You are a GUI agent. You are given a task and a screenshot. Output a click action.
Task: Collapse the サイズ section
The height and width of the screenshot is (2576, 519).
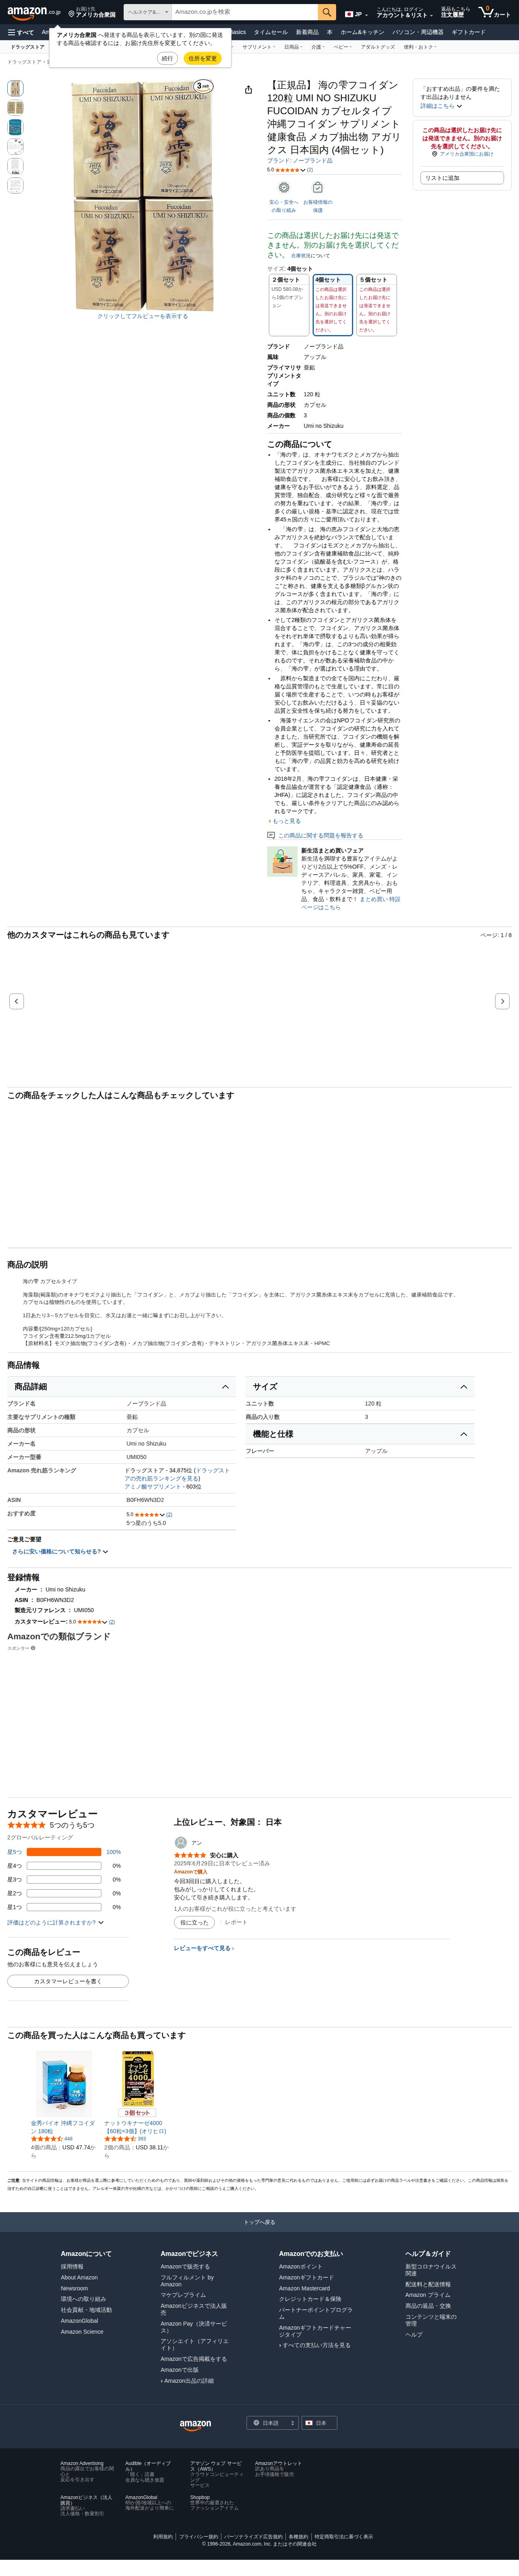[360, 1387]
